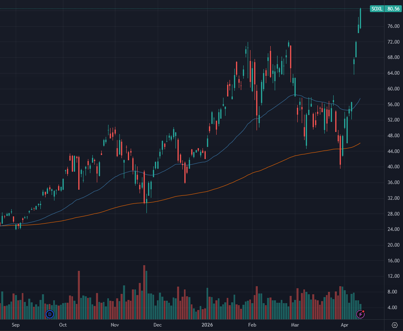Click the dividend 'D' event marker
The image size is (403, 331).
[50, 314]
